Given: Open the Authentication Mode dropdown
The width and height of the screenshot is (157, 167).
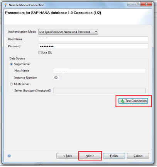Looking at the screenshot, I should (x=68, y=32).
